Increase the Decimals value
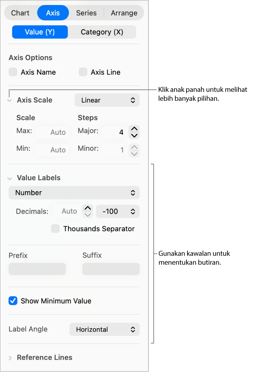 [x=88, y=208]
